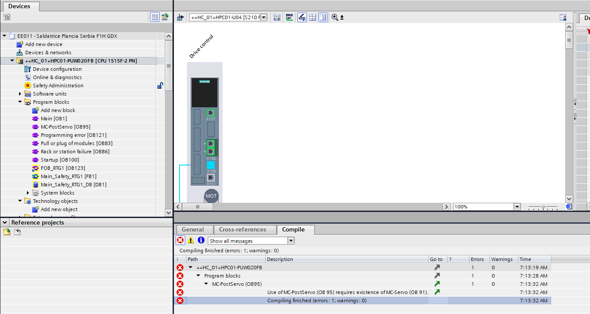The image size is (590, 314).
Task: Switch to the General tab
Action: (193, 229)
